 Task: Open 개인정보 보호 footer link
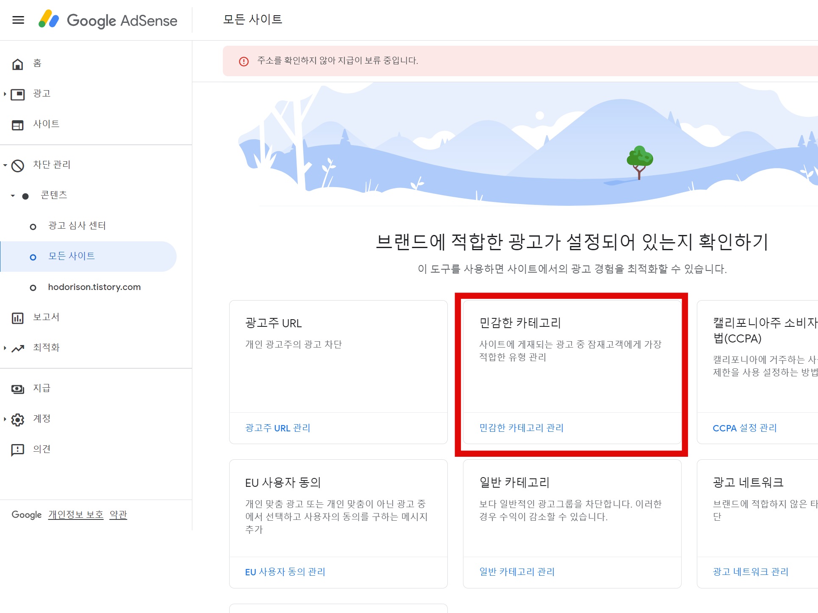tap(75, 515)
